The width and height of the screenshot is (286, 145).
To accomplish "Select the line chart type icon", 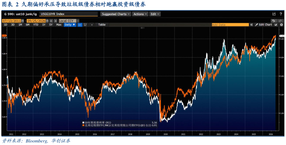I will coord(80,25).
